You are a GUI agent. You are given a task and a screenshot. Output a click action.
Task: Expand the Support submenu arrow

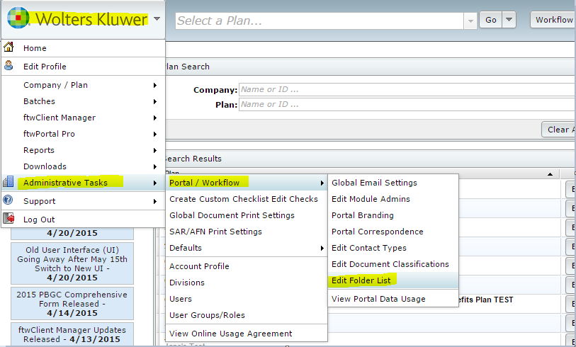[155, 201]
